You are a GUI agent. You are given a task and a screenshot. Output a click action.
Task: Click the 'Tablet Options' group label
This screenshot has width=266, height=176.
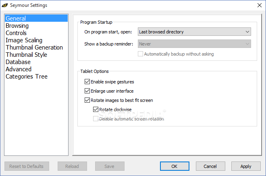tap(94, 71)
